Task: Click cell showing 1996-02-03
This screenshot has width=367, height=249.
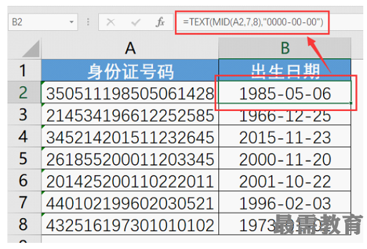Action: pos(285,202)
